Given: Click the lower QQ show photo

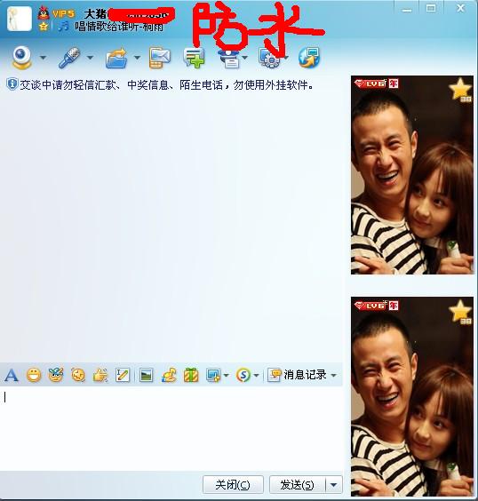Looking at the screenshot, I should coord(412,396).
